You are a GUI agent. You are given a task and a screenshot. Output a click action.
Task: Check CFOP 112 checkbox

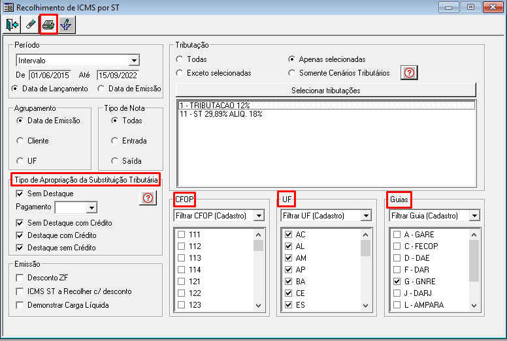point(182,246)
